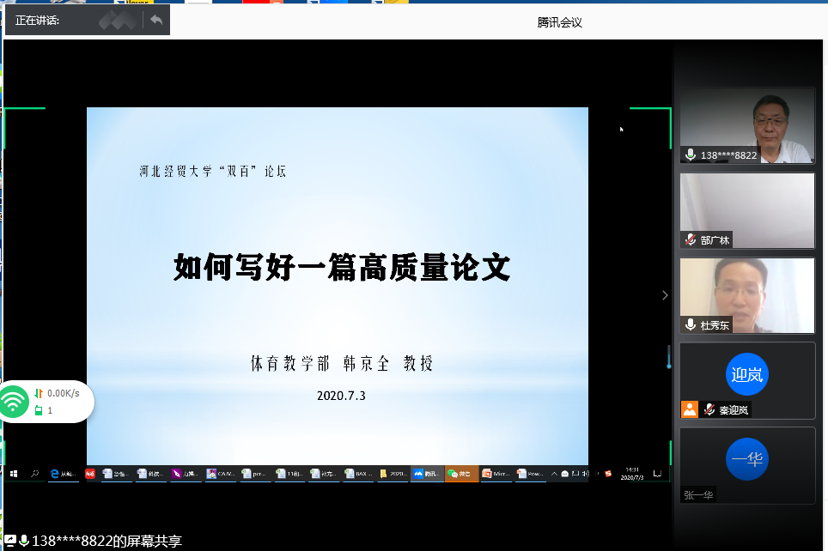Click muted microphone icon beside 郜广林
This screenshot has height=551, width=828.
(x=690, y=240)
